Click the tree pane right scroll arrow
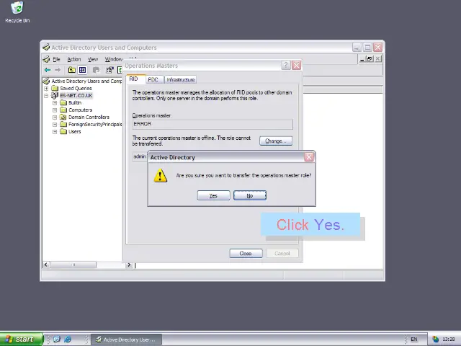This screenshot has width=461, height=346. point(129,265)
